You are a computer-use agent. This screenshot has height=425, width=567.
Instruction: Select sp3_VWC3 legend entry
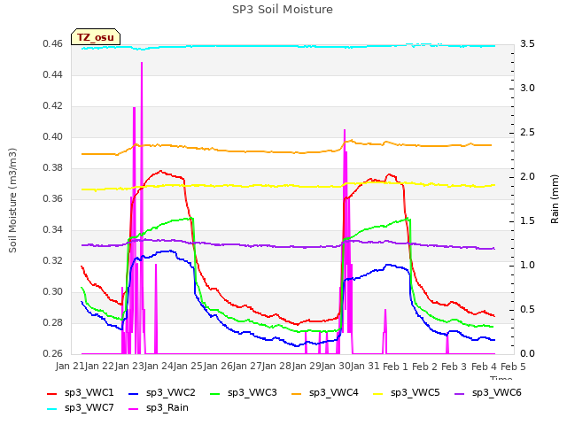(x=244, y=393)
